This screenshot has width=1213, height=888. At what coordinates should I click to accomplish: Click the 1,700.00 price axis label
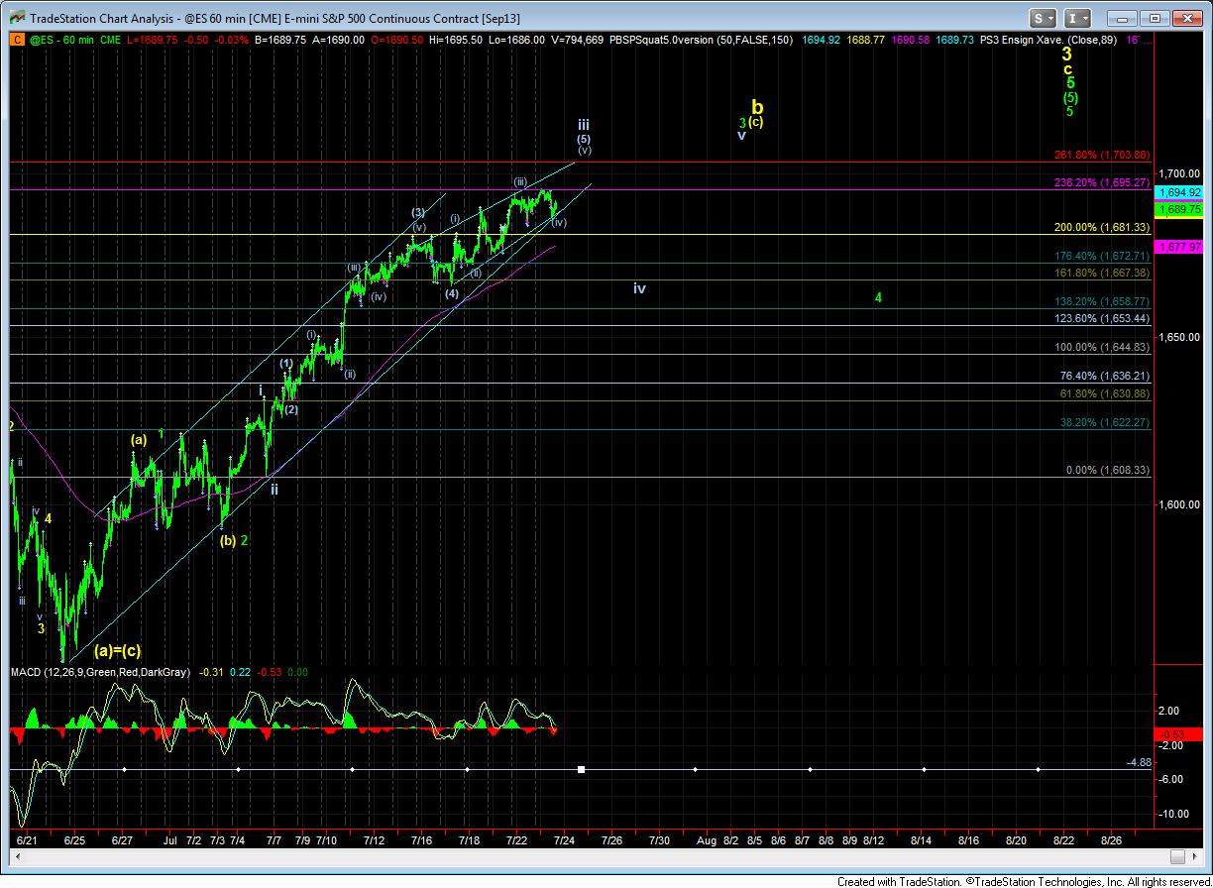click(1180, 172)
